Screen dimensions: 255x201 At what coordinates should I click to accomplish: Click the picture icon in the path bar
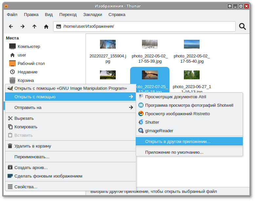tap(59, 26)
